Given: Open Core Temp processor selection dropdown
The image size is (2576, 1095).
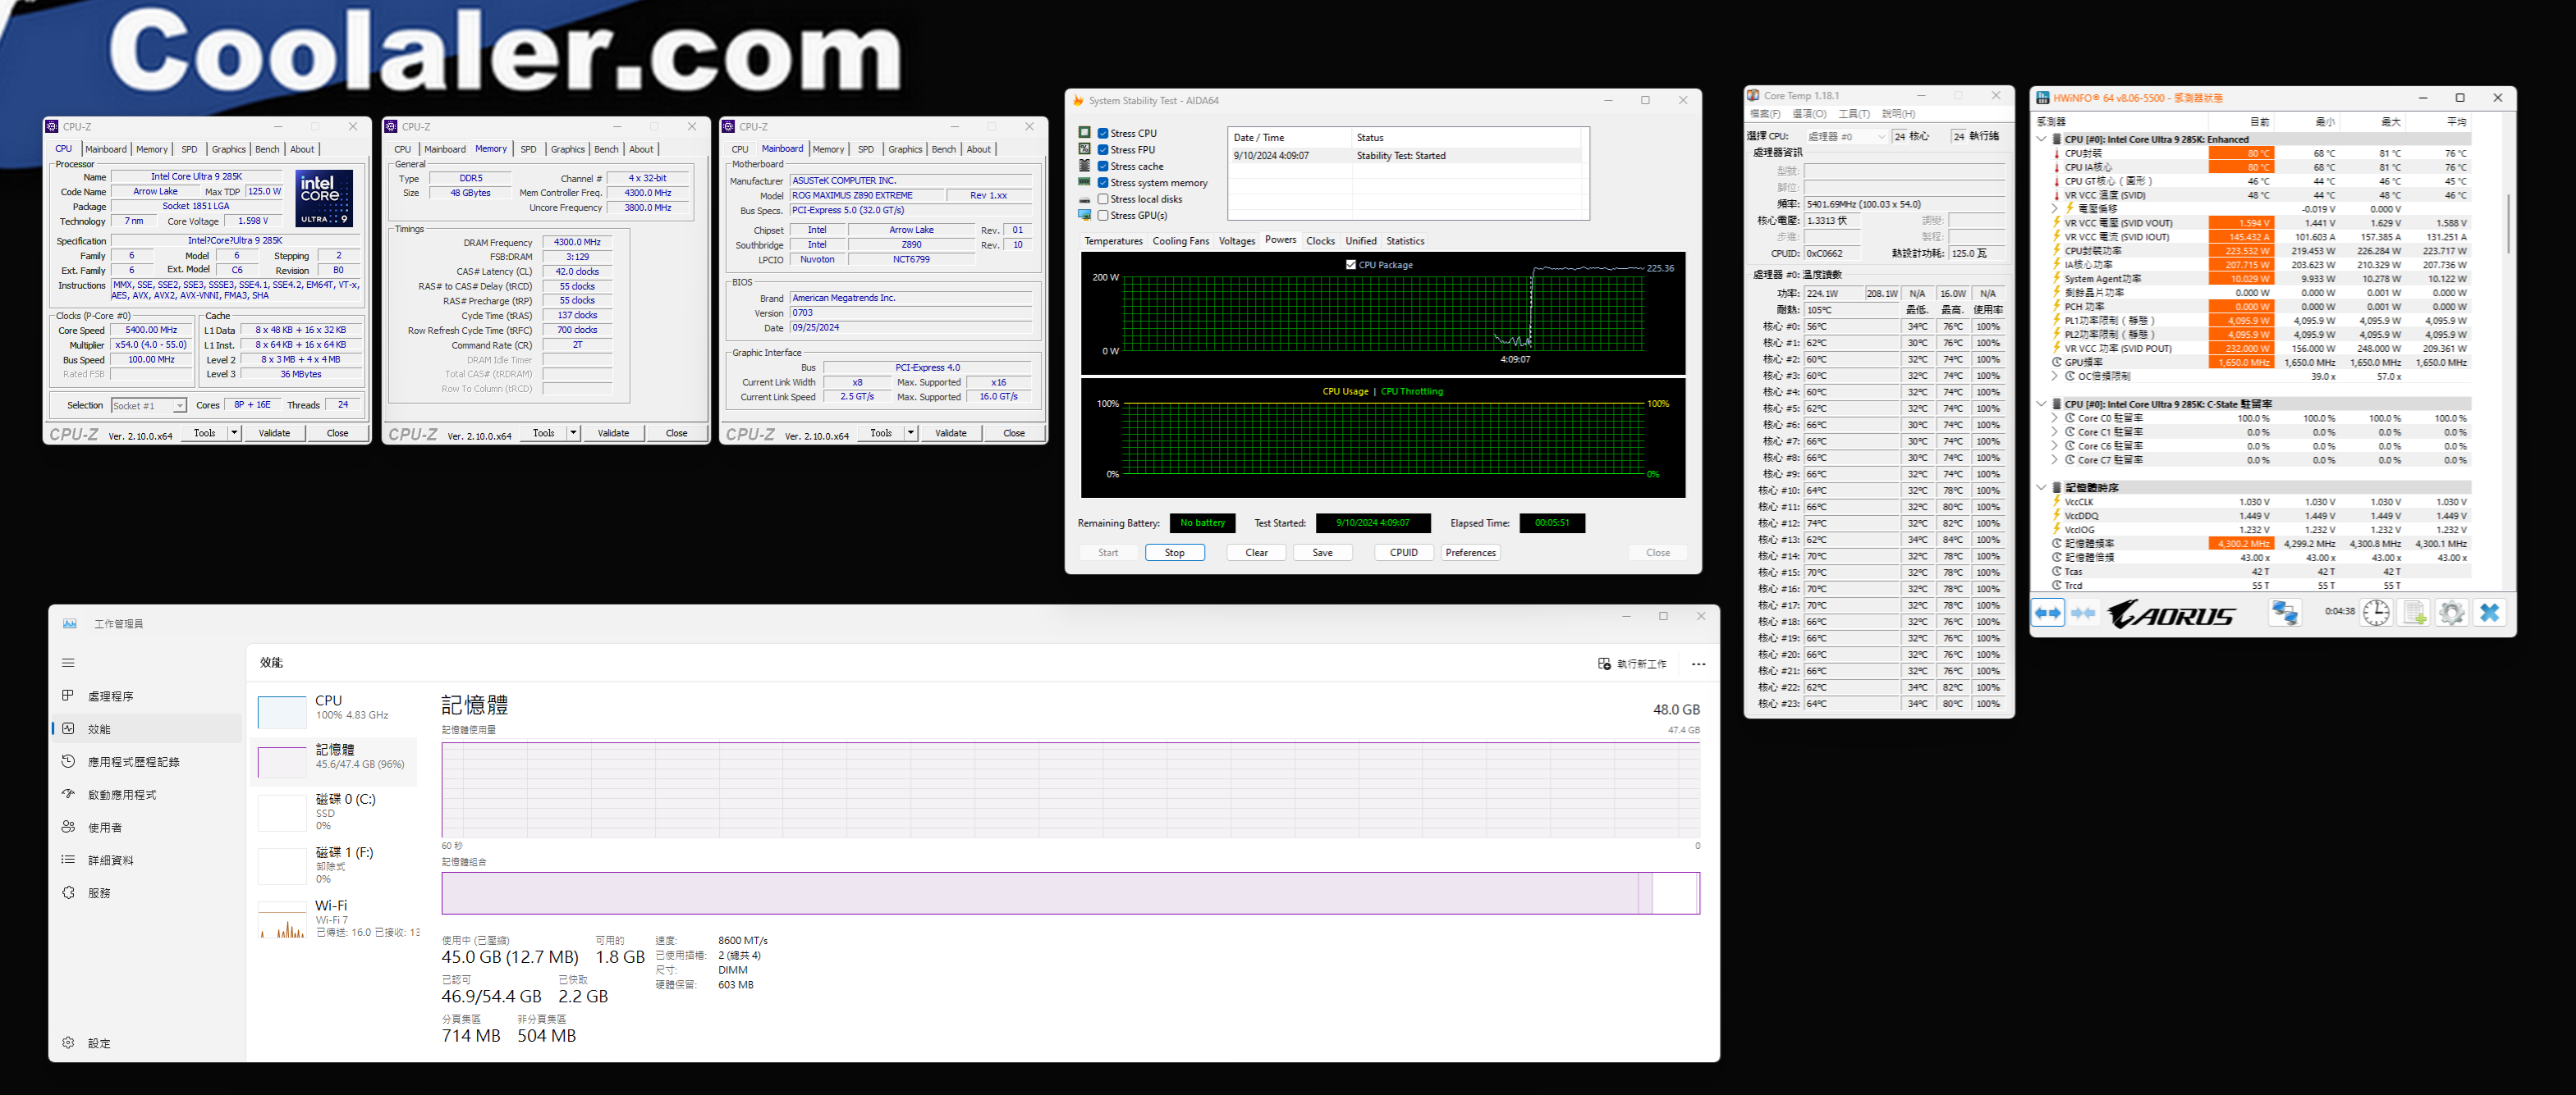Looking at the screenshot, I should pos(1846,137).
